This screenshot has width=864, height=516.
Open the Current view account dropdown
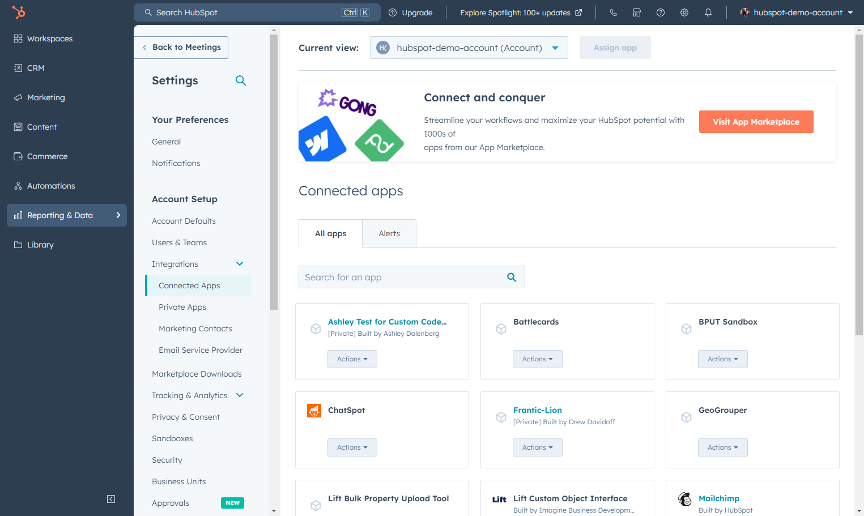pyautogui.click(x=469, y=48)
